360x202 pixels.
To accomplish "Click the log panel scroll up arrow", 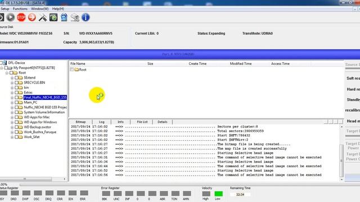I will [341, 127].
